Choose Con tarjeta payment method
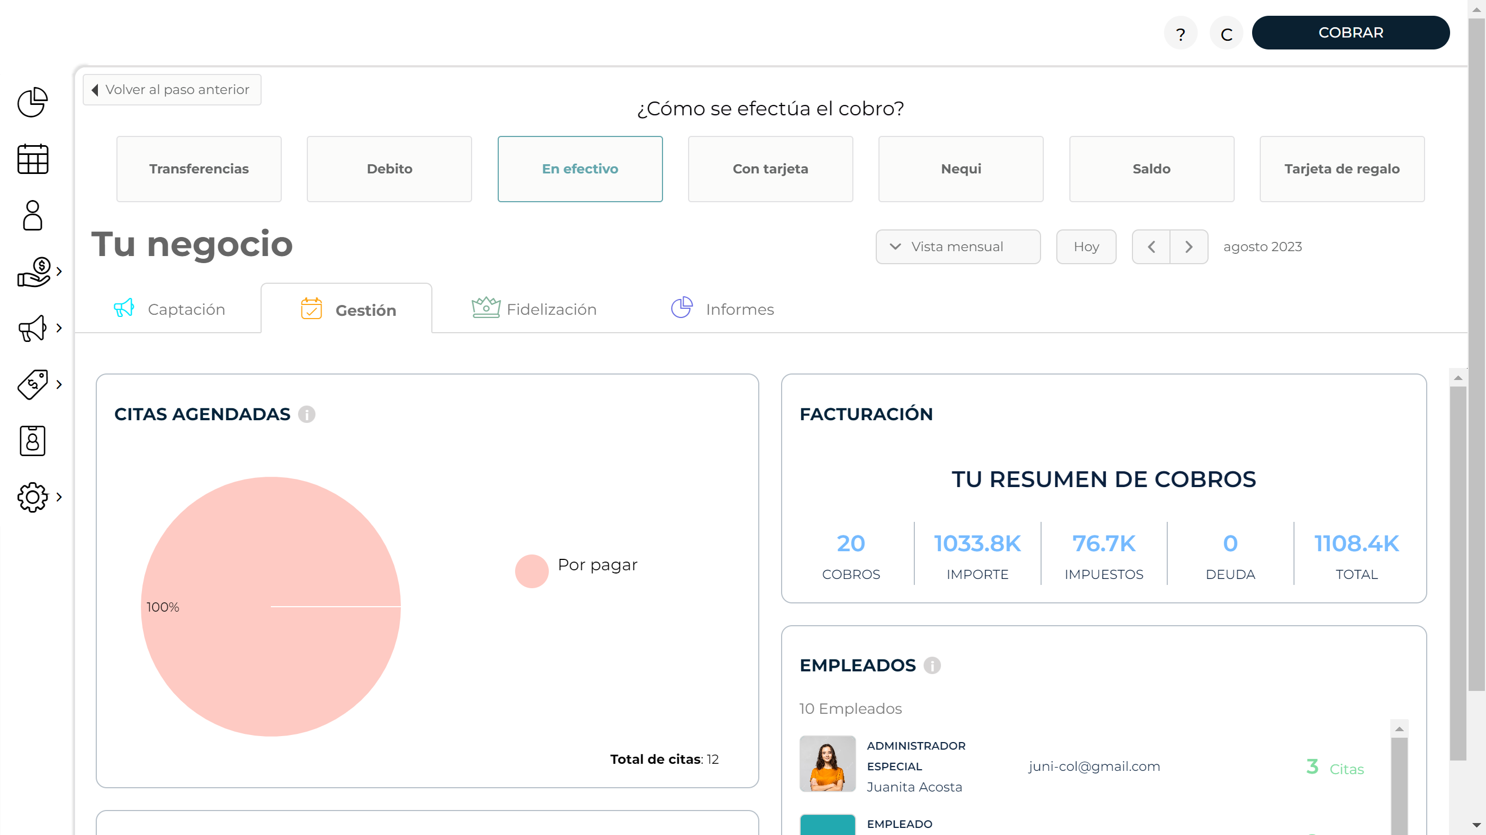 tap(770, 169)
